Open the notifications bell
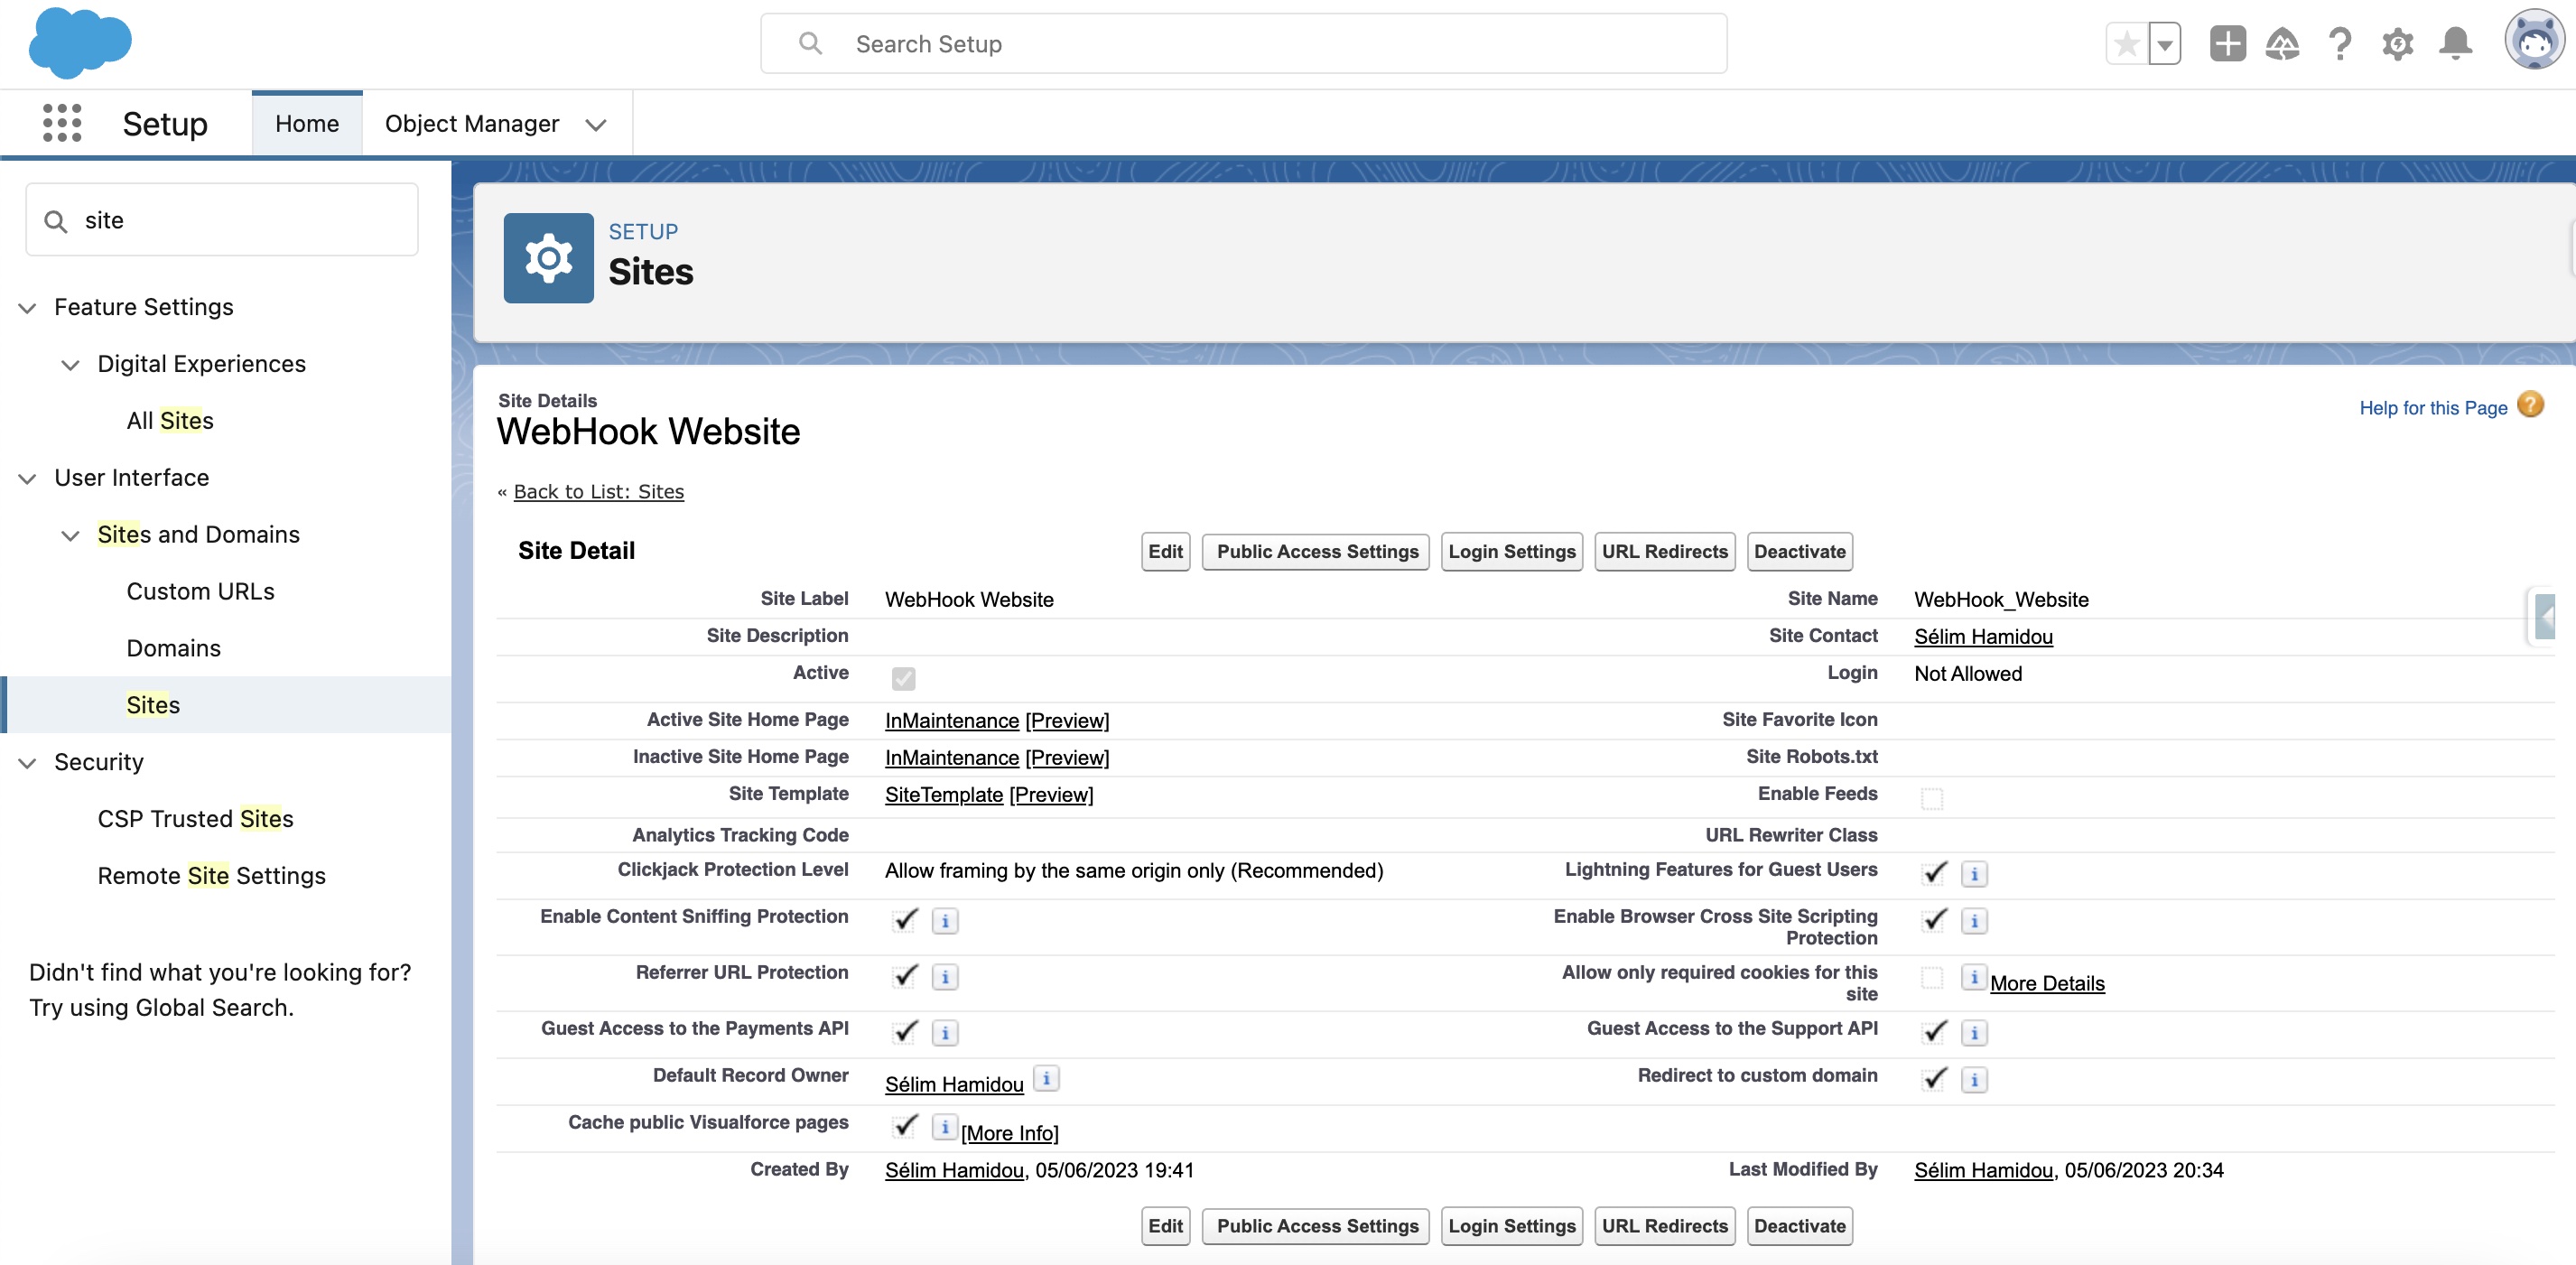Screen dimensions: 2576x1265 2455,44
